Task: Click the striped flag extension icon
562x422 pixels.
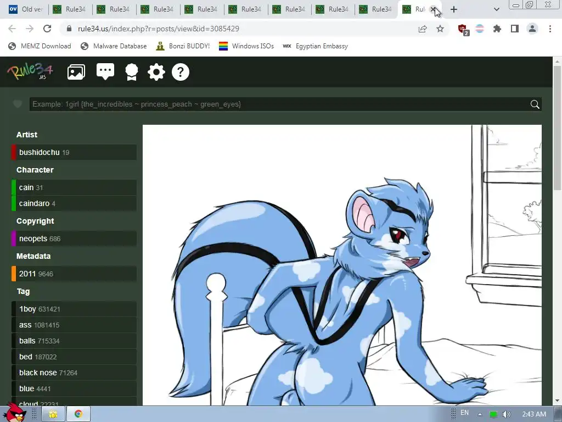Action: (x=480, y=29)
